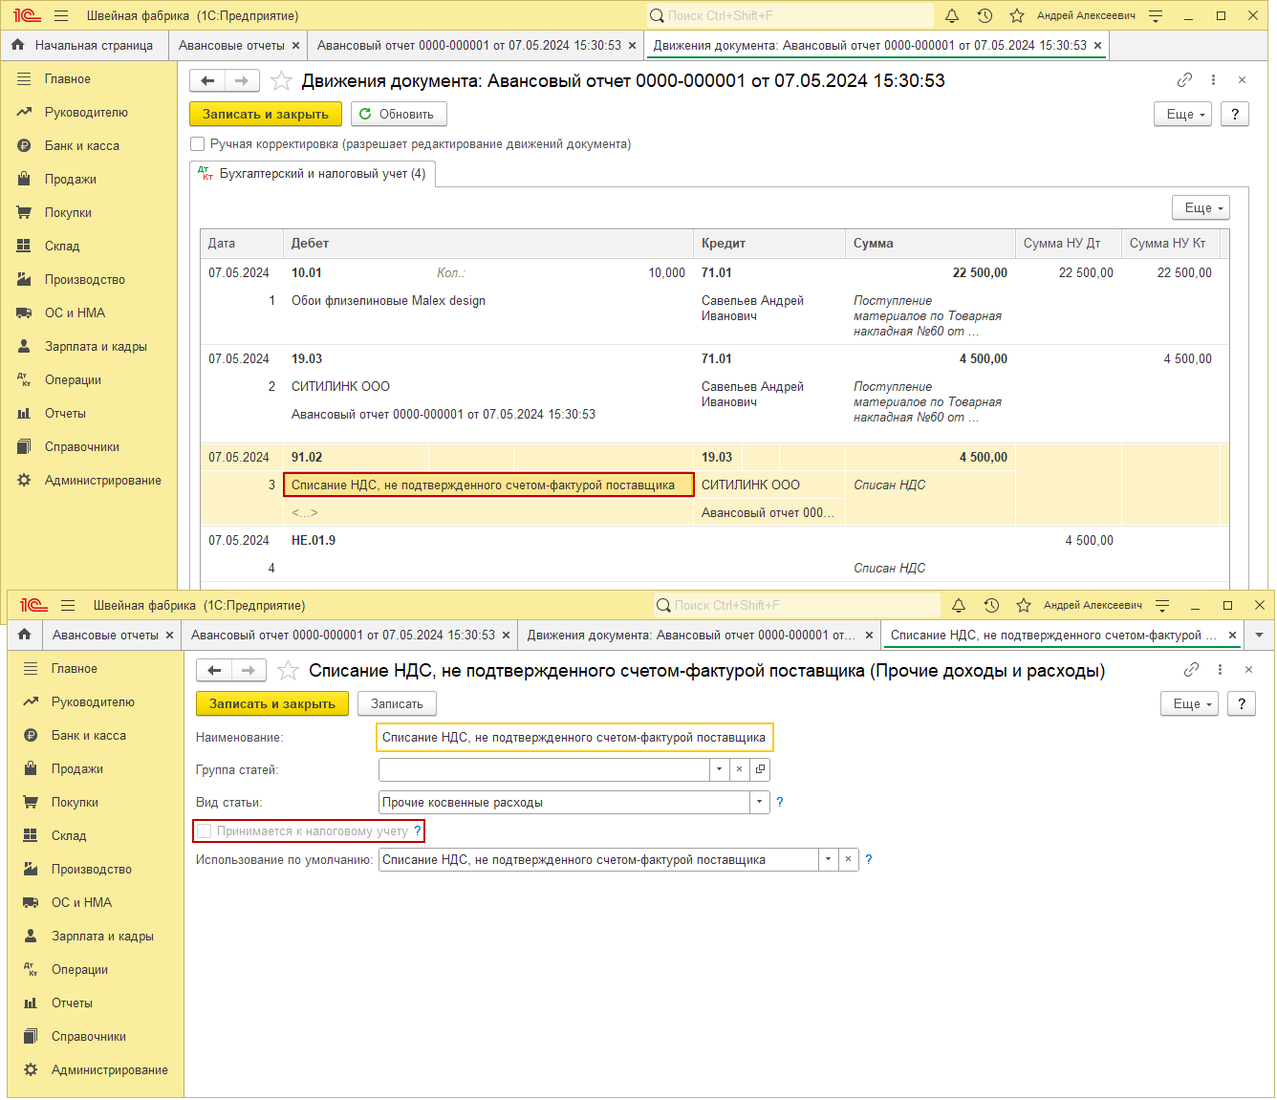Click the back arrow in the Списание НДС form

point(214,671)
